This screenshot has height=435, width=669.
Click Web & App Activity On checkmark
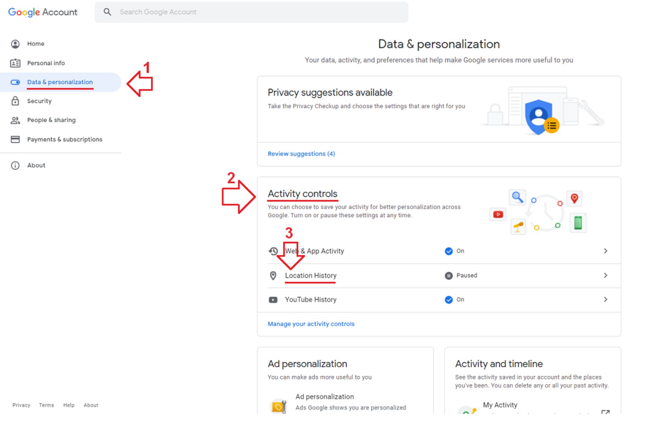(x=449, y=251)
